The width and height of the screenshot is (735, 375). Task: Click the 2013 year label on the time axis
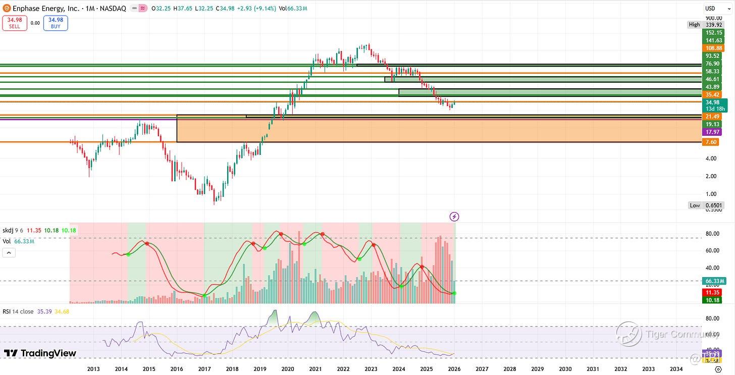(x=94, y=369)
